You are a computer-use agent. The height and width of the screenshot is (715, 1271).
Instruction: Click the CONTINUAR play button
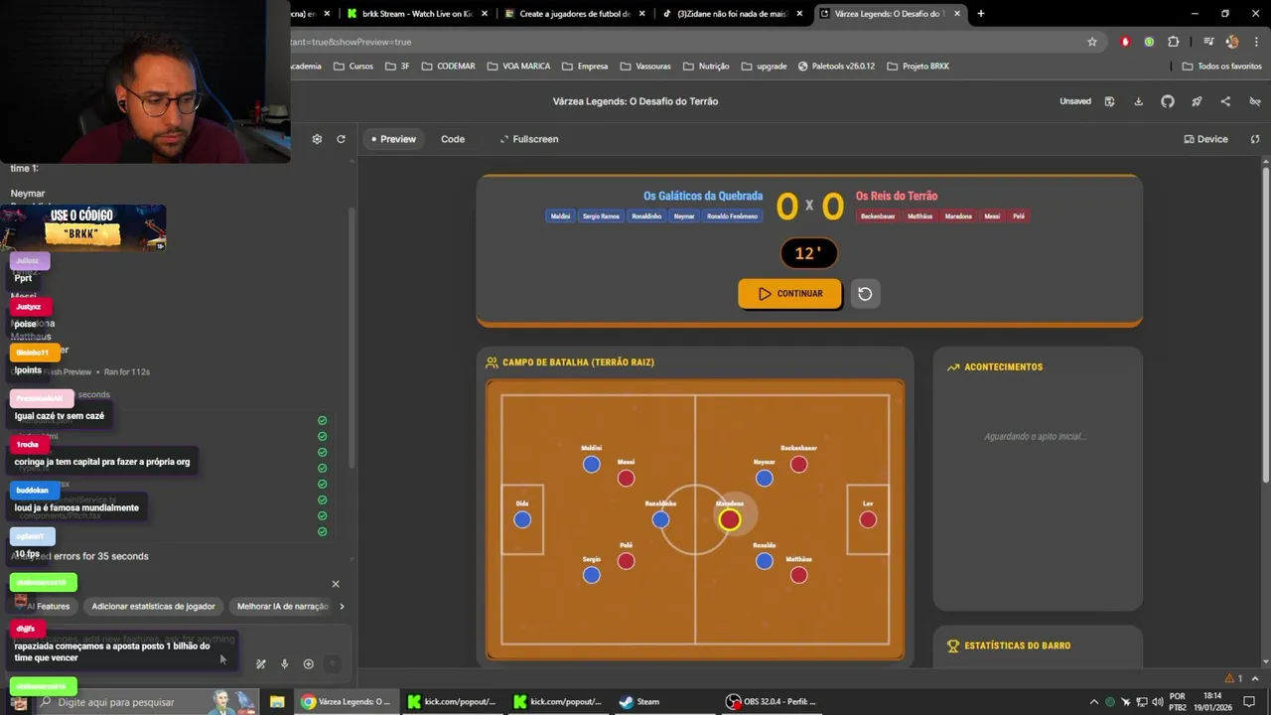click(789, 294)
